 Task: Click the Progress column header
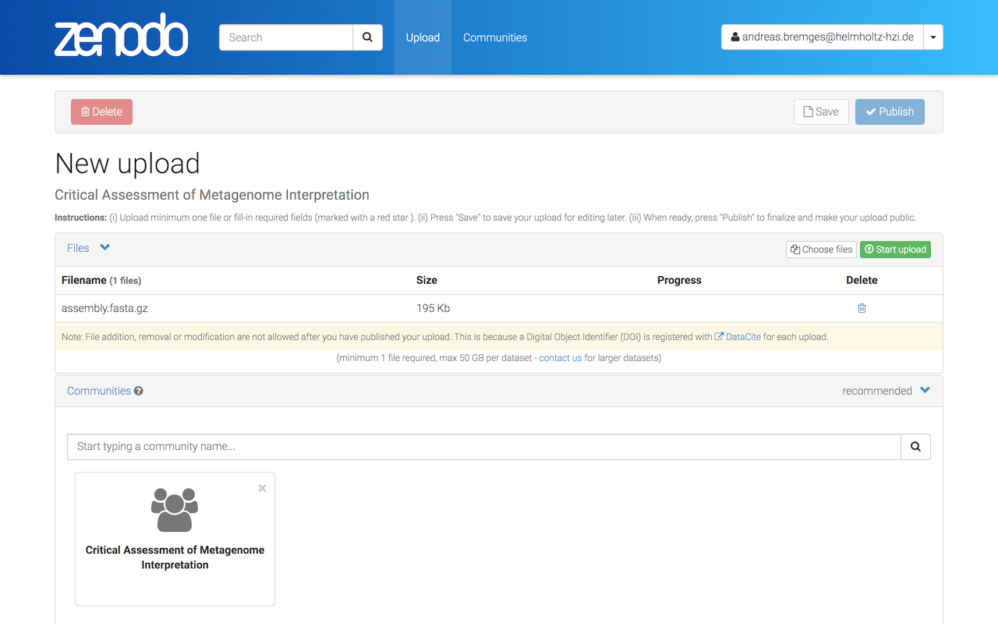679,280
